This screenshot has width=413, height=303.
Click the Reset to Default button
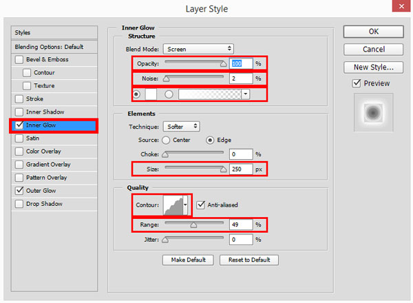pos(249,260)
